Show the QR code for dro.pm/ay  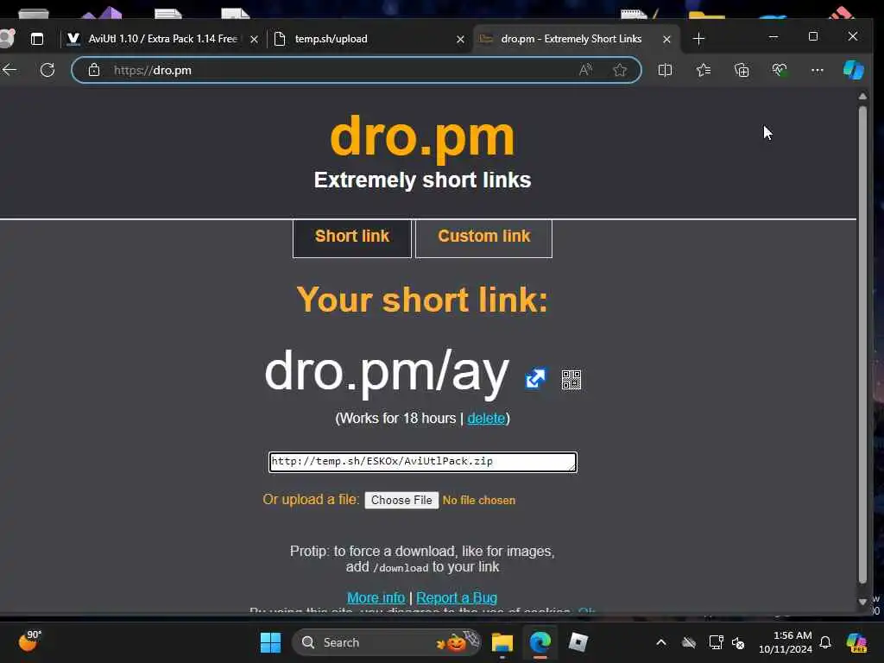click(x=571, y=380)
